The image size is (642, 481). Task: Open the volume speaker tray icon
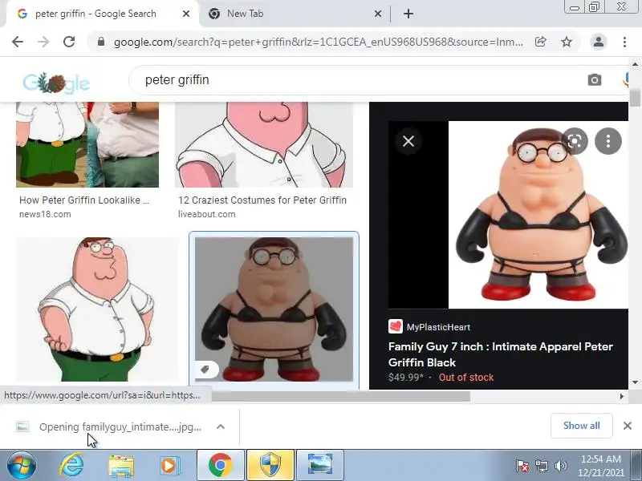(x=560, y=466)
